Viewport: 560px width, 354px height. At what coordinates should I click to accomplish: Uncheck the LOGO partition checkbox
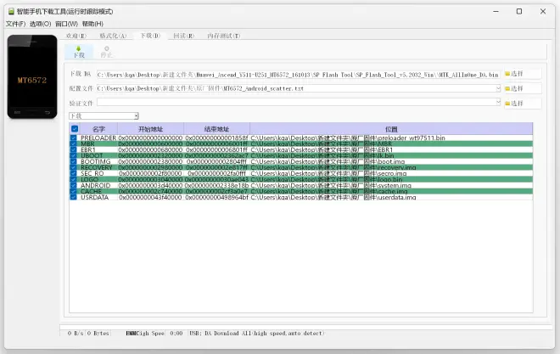tap(74, 179)
